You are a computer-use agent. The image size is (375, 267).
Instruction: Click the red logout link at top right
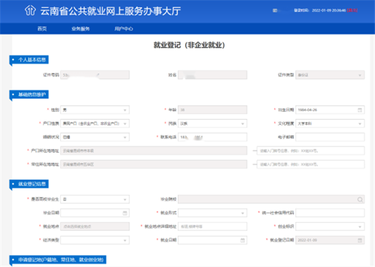pyautogui.click(x=352, y=11)
